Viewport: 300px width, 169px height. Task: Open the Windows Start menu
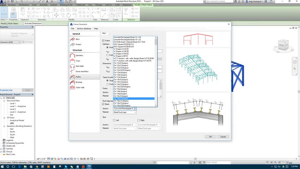pyautogui.click(x=2, y=167)
